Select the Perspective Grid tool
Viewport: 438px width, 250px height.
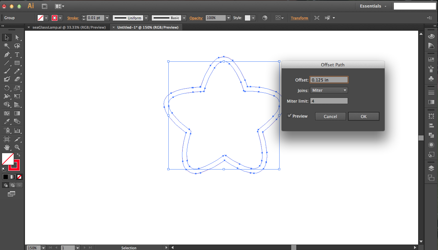pos(17,105)
